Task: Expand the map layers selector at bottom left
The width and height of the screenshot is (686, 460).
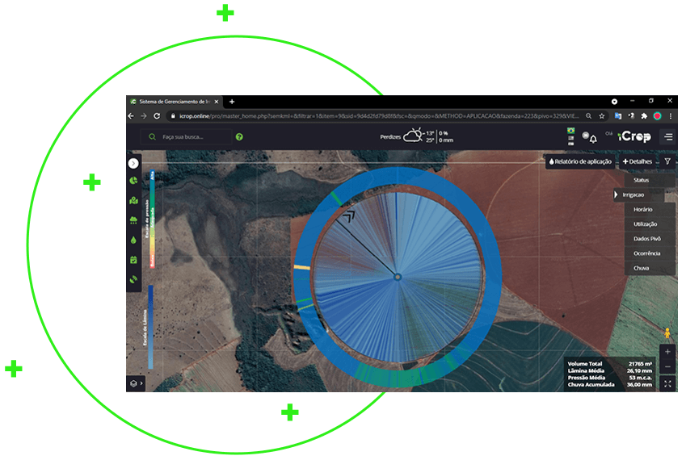Action: (136, 383)
